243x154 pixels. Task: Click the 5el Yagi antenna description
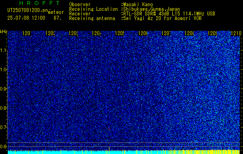click(x=162, y=18)
